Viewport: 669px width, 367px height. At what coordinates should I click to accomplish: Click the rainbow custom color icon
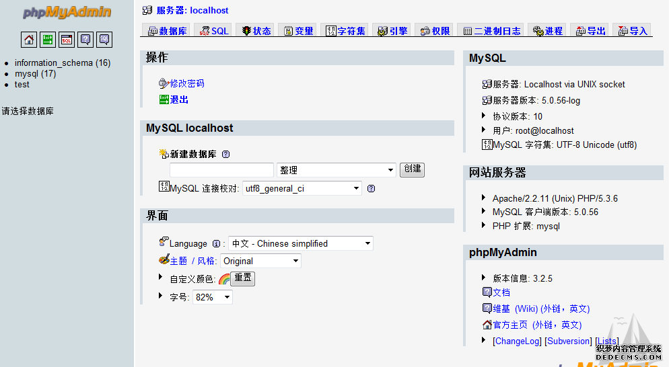223,279
